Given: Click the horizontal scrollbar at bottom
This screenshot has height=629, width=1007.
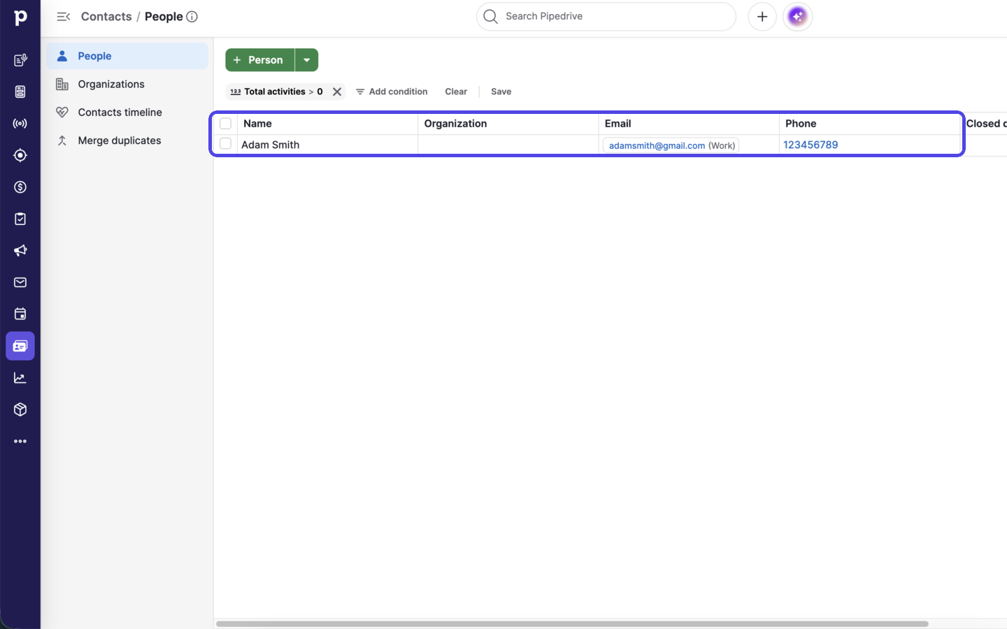Looking at the screenshot, I should (x=572, y=623).
